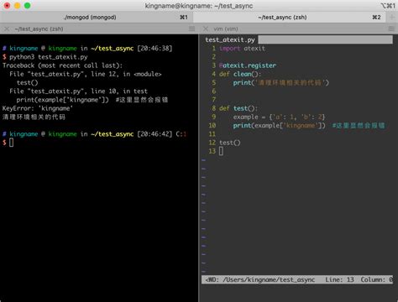This screenshot has height=302, width=398.
Task: Click the window title 'kingname@kingname: ~/test_async'
Action: (x=199, y=6)
